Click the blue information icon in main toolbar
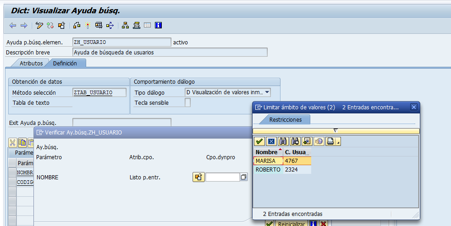The width and height of the screenshot is (451, 226). coord(158,25)
